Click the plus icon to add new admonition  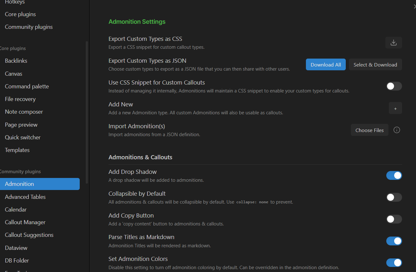coord(395,108)
